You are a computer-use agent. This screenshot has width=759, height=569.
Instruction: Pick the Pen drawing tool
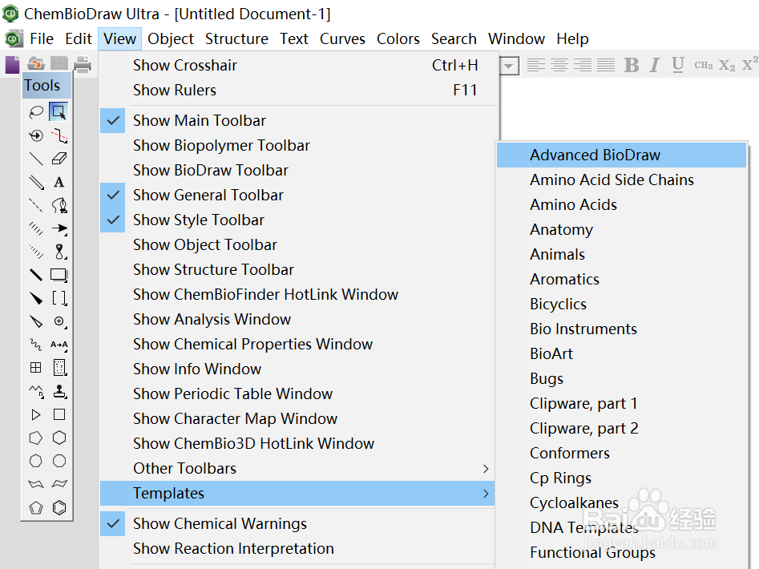pos(59,205)
